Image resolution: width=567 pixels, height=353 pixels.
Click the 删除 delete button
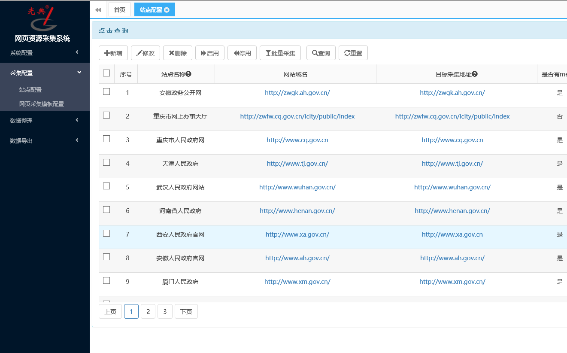click(x=178, y=53)
